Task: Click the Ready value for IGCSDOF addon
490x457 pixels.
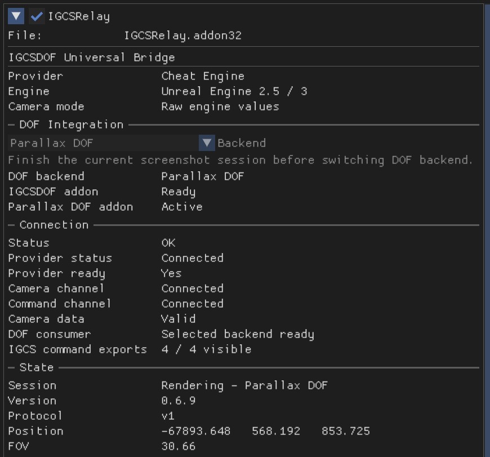Action: [179, 192]
